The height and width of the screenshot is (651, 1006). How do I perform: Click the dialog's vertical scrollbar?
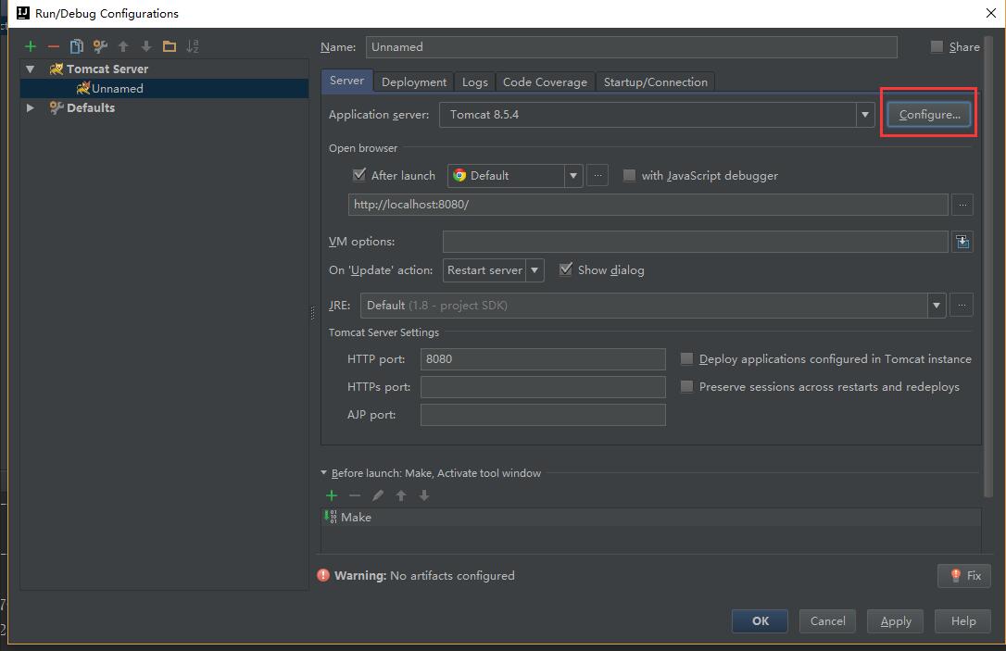pyautogui.click(x=988, y=266)
